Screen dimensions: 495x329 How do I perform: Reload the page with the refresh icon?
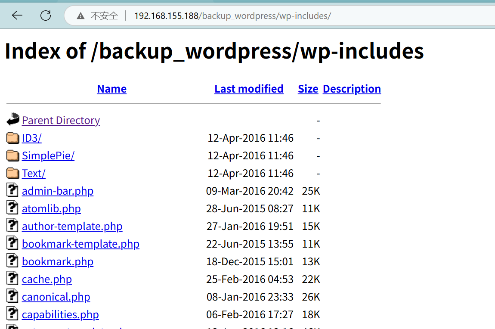[x=46, y=15]
